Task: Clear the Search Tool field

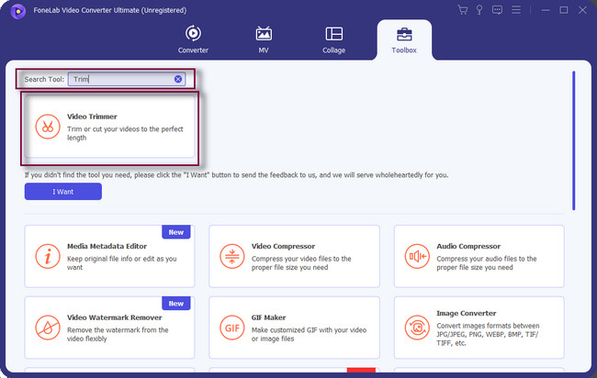Action: (178, 79)
